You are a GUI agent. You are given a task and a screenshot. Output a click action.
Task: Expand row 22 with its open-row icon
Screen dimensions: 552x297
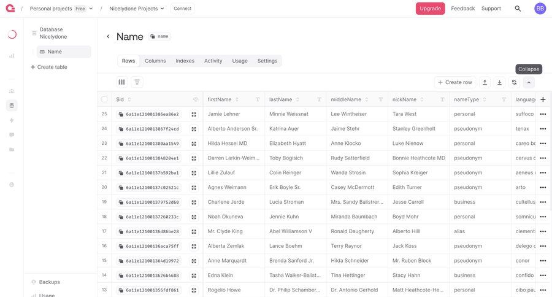pyautogui.click(x=194, y=158)
